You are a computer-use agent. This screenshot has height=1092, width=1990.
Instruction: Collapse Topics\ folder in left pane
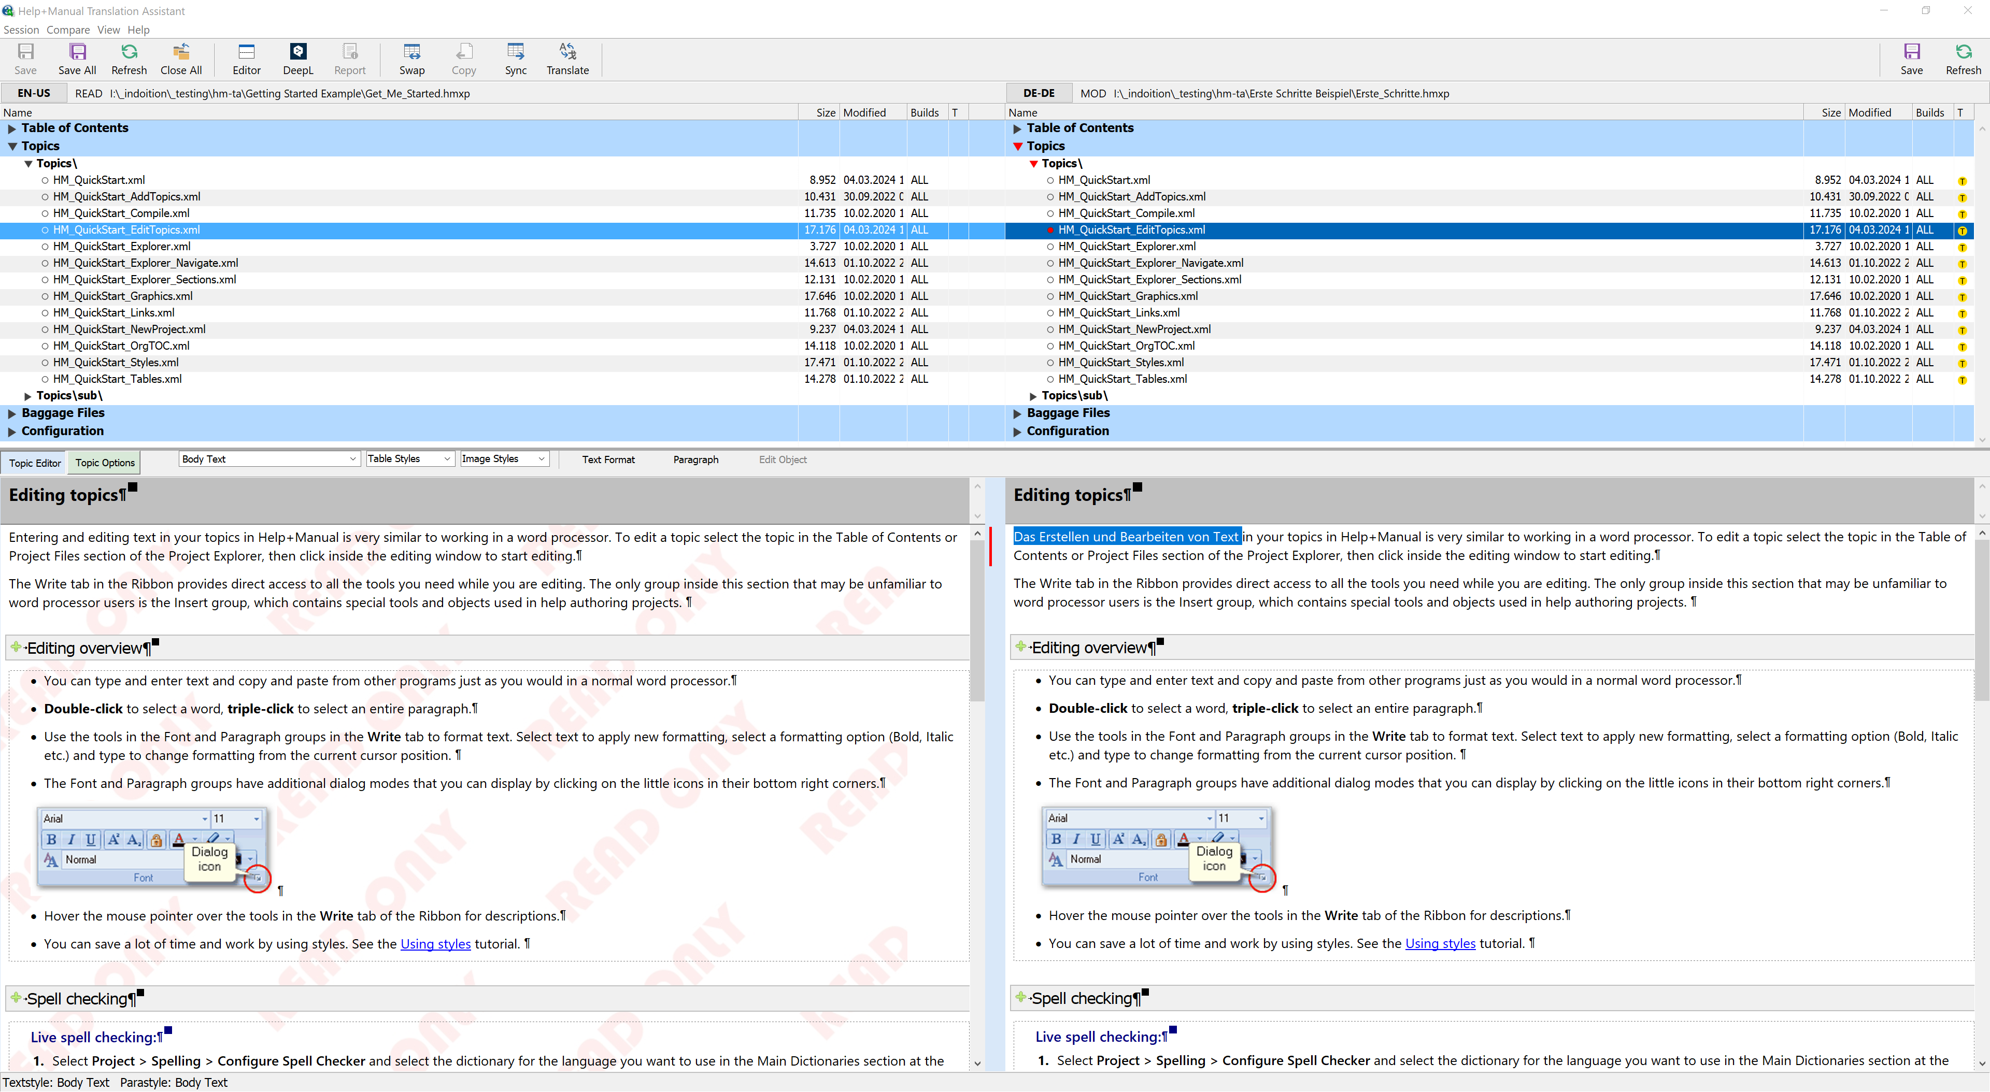tap(29, 164)
